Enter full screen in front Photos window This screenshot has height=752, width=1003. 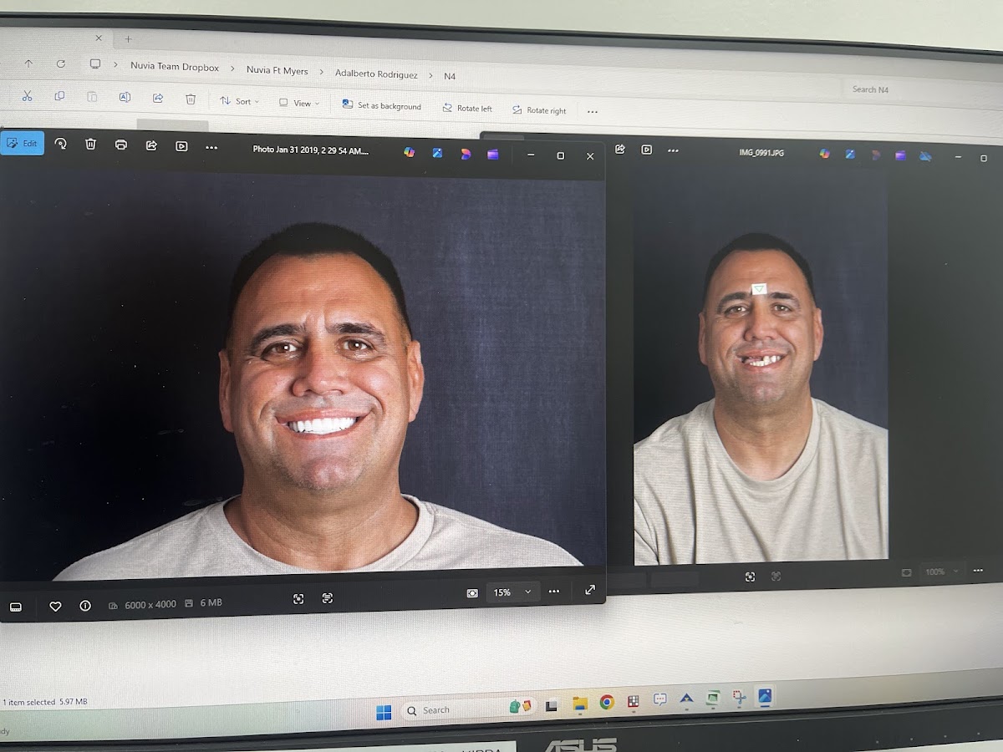click(590, 590)
